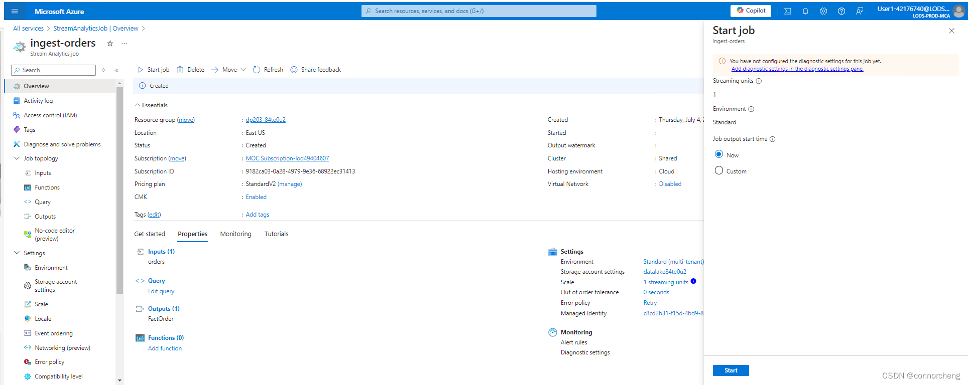Open the Move dropdown in toolbar
The height and width of the screenshot is (385, 968).
point(229,70)
